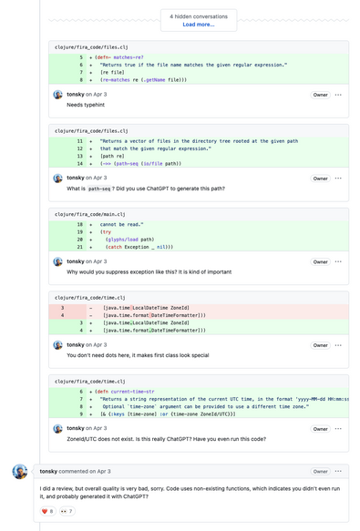Image resolution: width=360 pixels, height=531 pixels.
Task: Click 'ZoneId/UTC does not exist' text
Action: 167,439
